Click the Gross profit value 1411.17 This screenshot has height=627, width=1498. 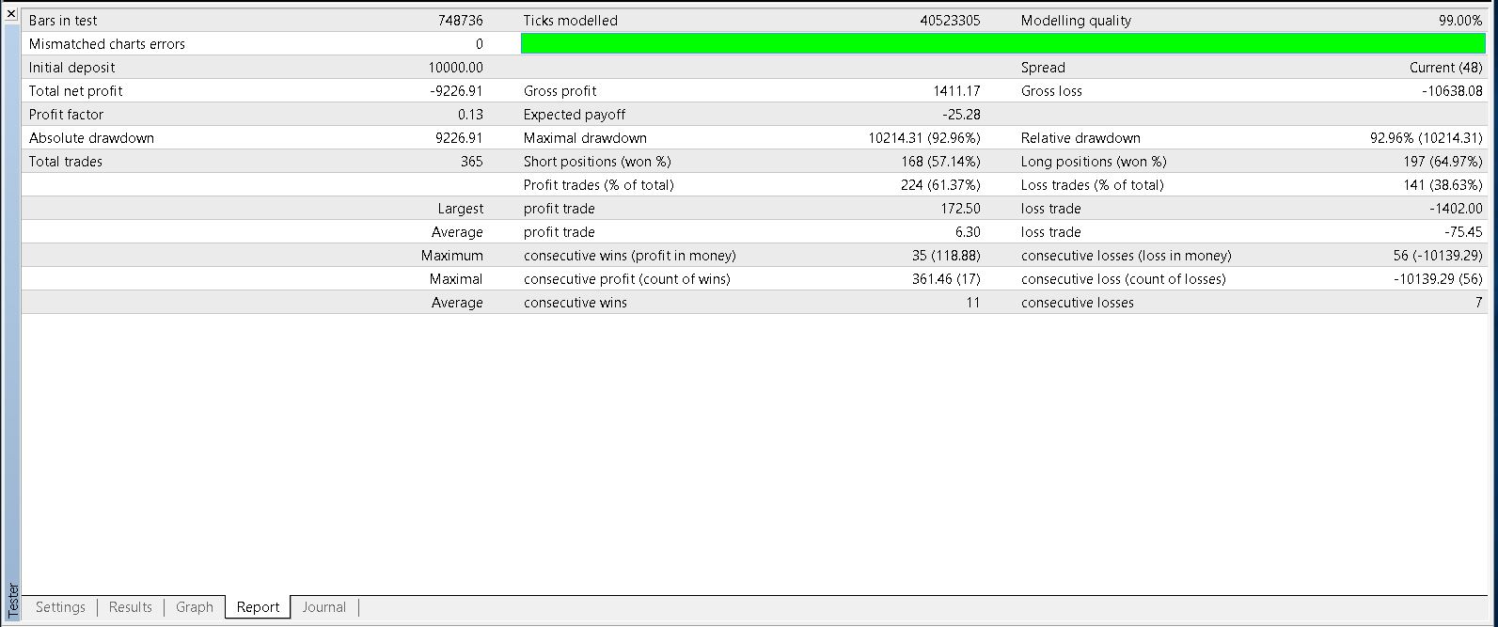point(955,91)
